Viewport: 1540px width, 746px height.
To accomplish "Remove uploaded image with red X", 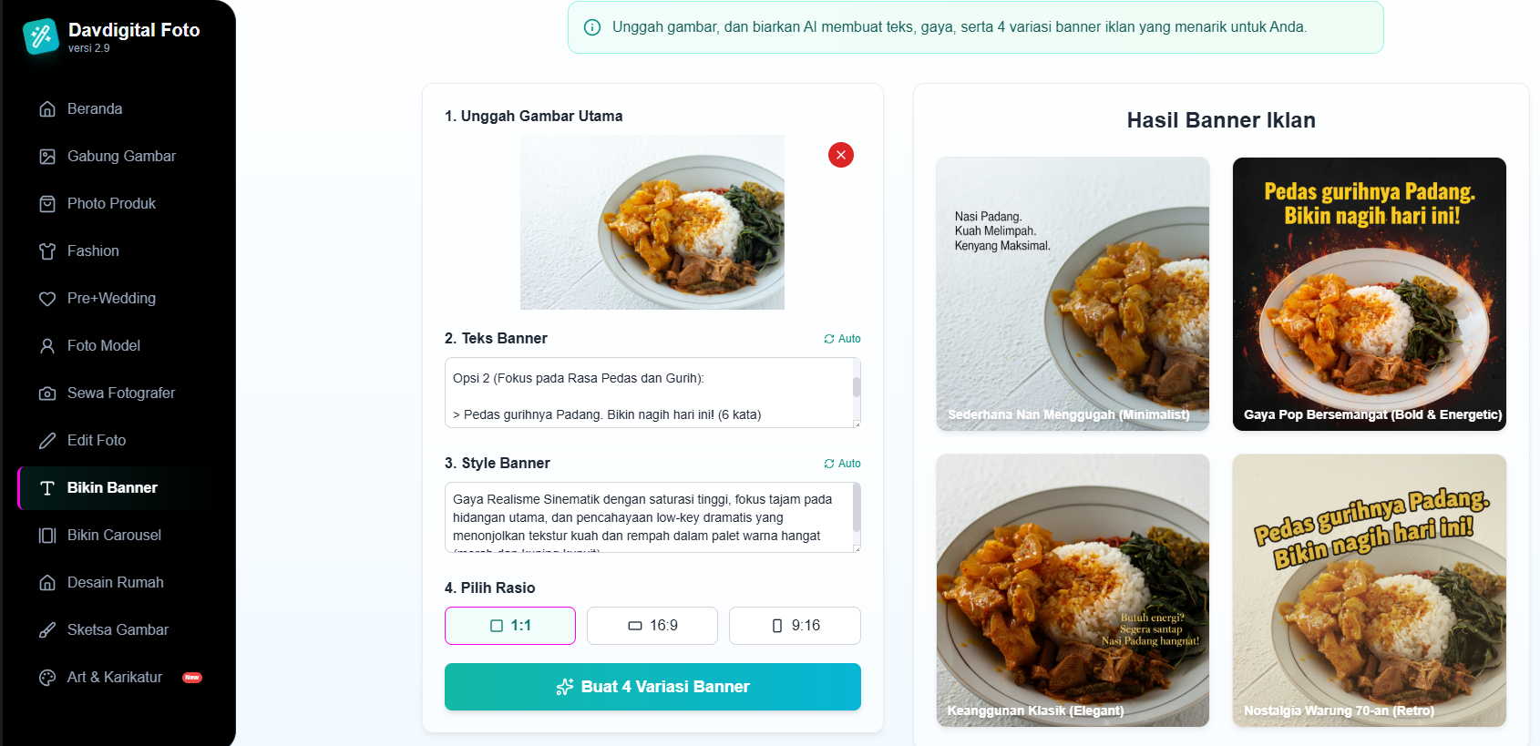I will pyautogui.click(x=841, y=155).
